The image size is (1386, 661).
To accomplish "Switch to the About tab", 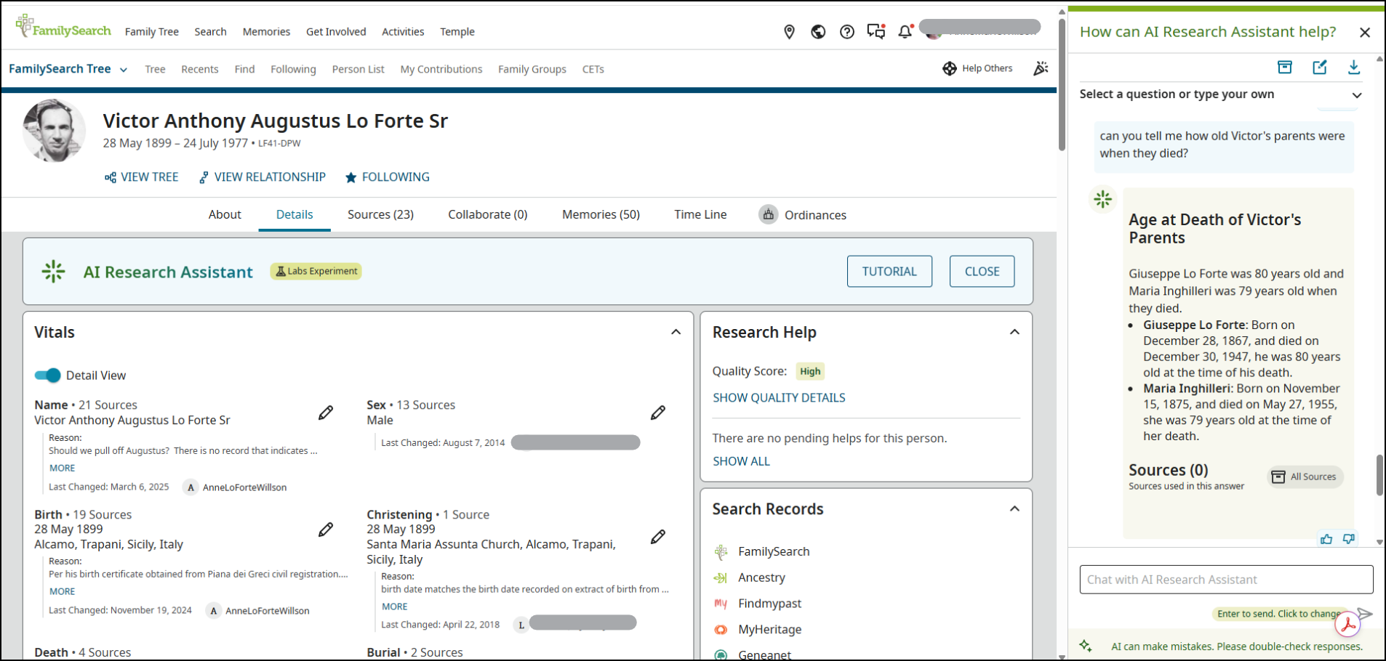I will [x=225, y=214].
